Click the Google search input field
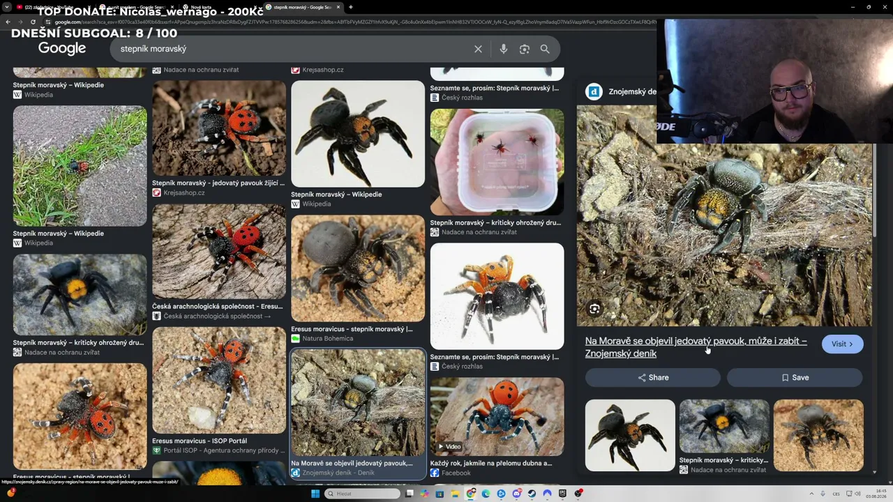 pyautogui.click(x=293, y=49)
